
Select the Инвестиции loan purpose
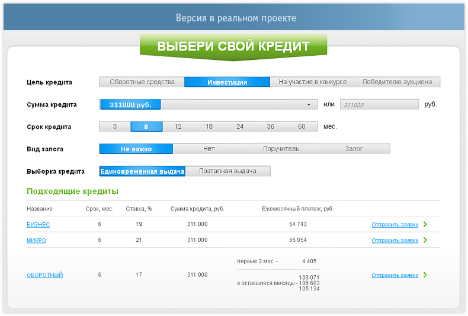pos(227,82)
